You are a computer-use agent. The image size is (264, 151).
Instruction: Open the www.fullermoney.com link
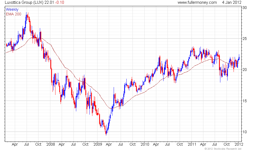[197, 2]
